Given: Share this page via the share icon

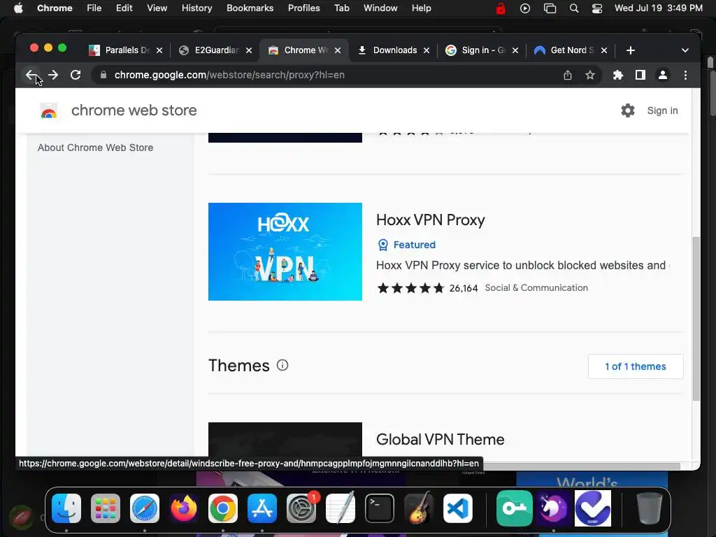Looking at the screenshot, I should [567, 75].
